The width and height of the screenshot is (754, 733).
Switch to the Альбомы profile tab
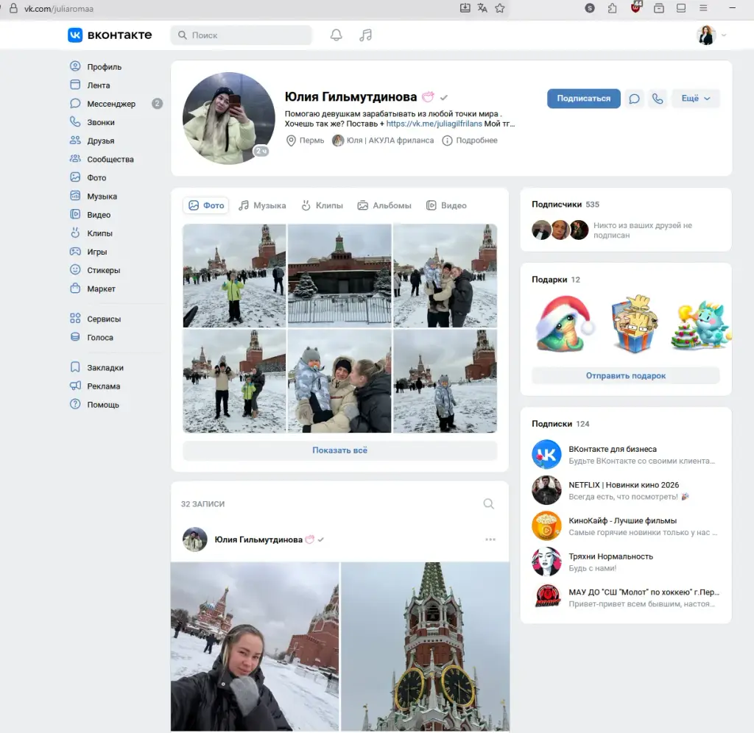click(384, 205)
